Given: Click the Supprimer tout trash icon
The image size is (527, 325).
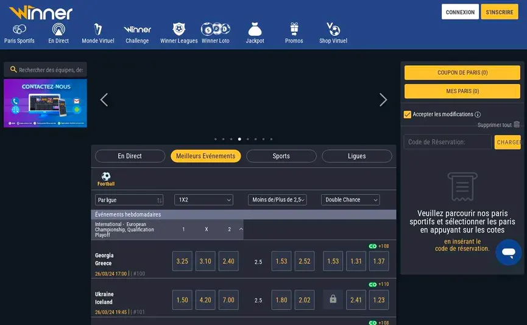Looking at the screenshot, I should (x=517, y=125).
